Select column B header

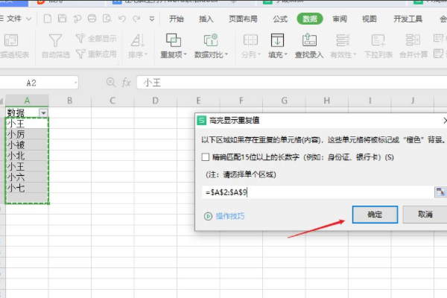click(69, 101)
